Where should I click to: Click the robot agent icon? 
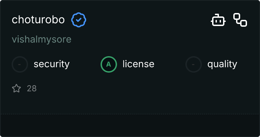(x=218, y=20)
